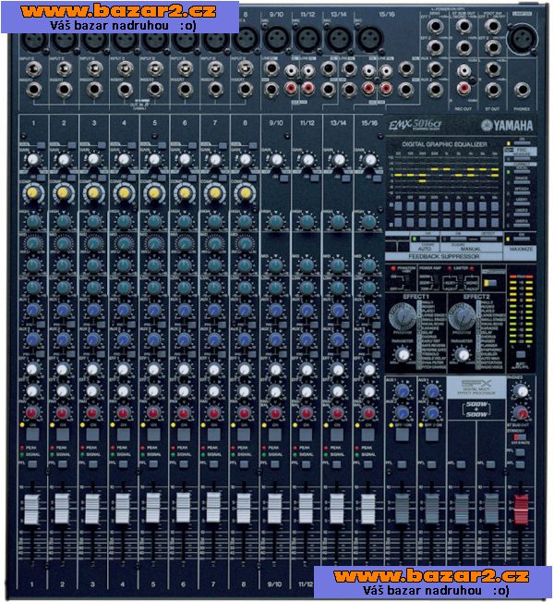Click the red REC OUT RCA jack
This screenshot has width=554, height=602.
point(464,88)
